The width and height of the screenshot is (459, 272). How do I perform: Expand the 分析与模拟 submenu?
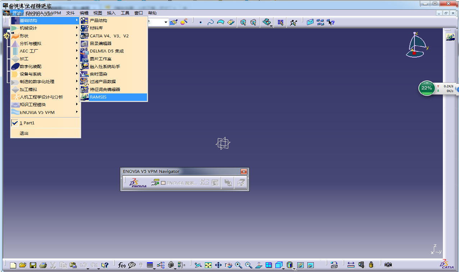46,43
